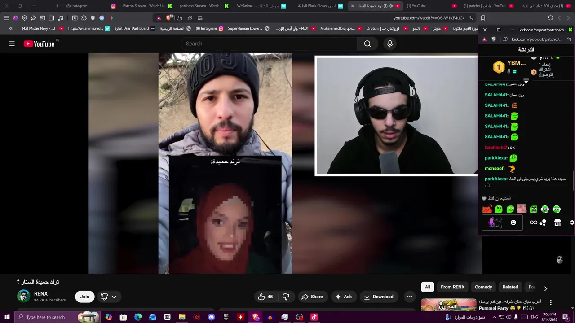Image resolution: width=575 pixels, height=323 pixels.
Task: Select the All filter chip
Action: (428, 287)
